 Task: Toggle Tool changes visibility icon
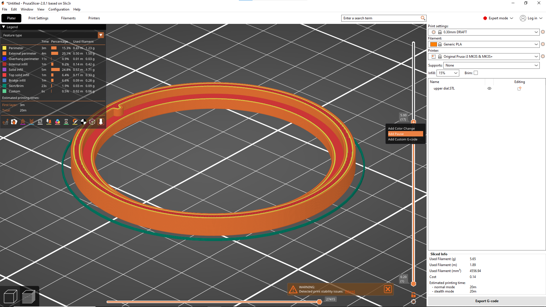coord(49,122)
